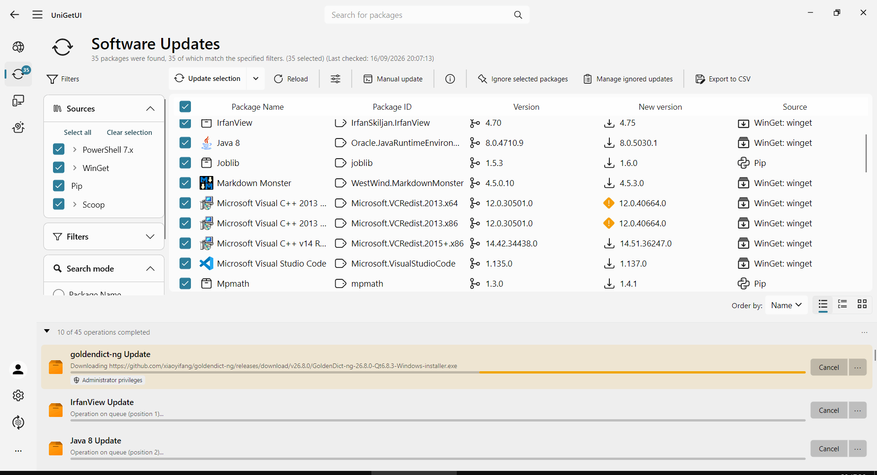Click Manage ignored updates

click(628, 79)
